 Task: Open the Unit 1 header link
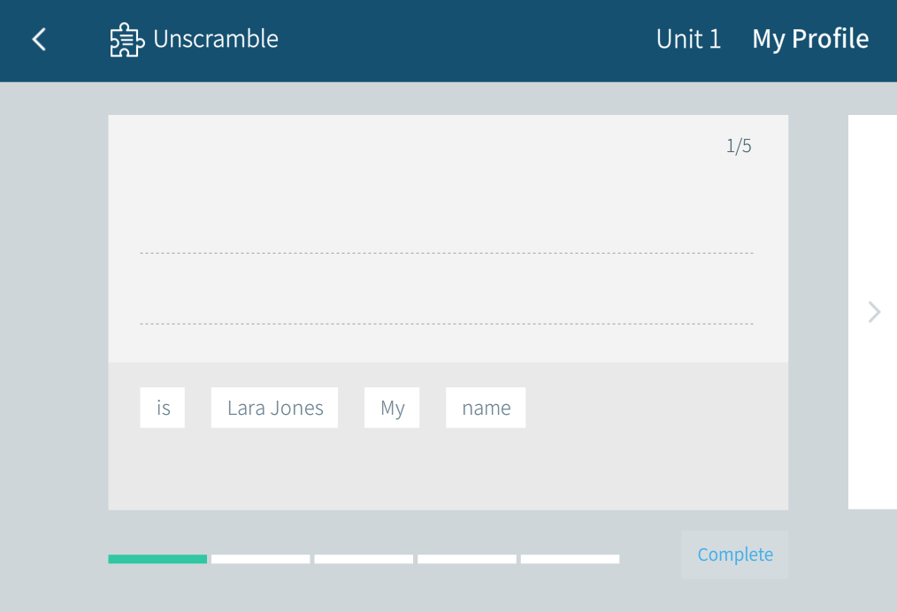[x=688, y=40]
